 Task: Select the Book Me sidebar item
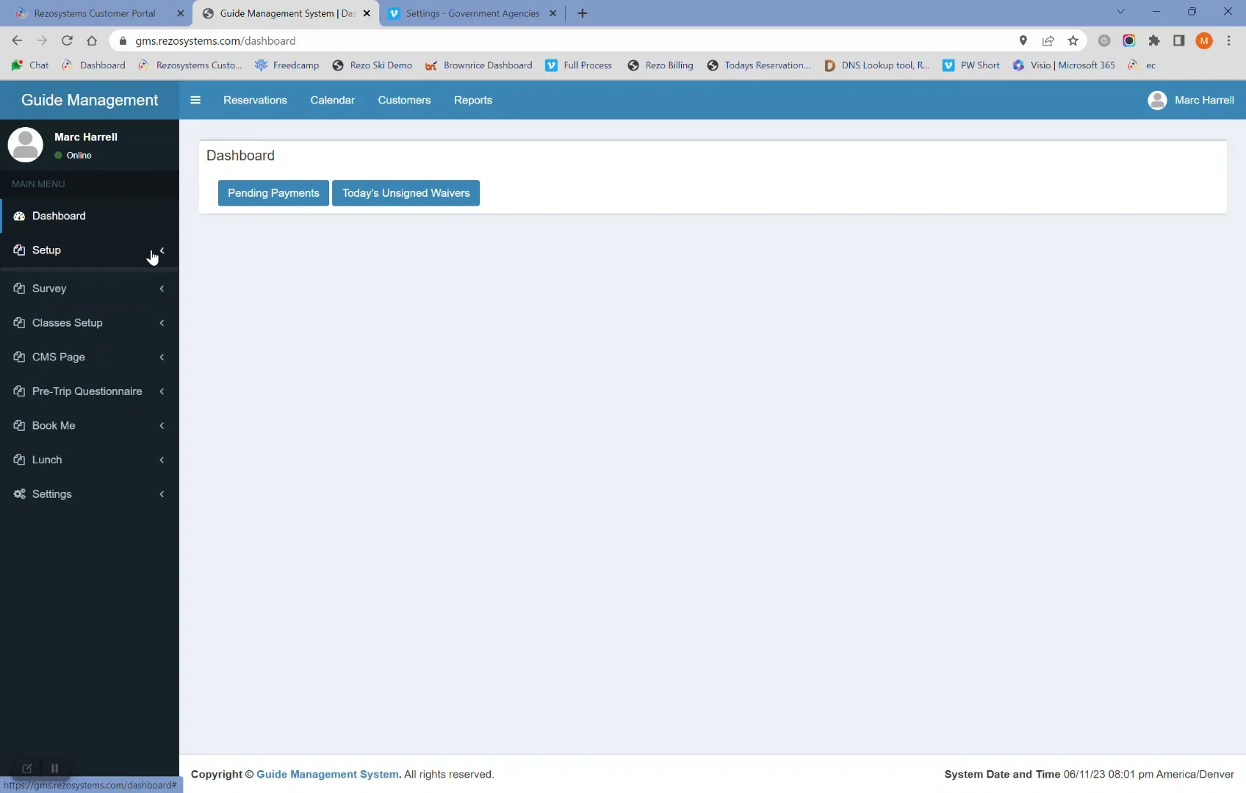tap(54, 425)
